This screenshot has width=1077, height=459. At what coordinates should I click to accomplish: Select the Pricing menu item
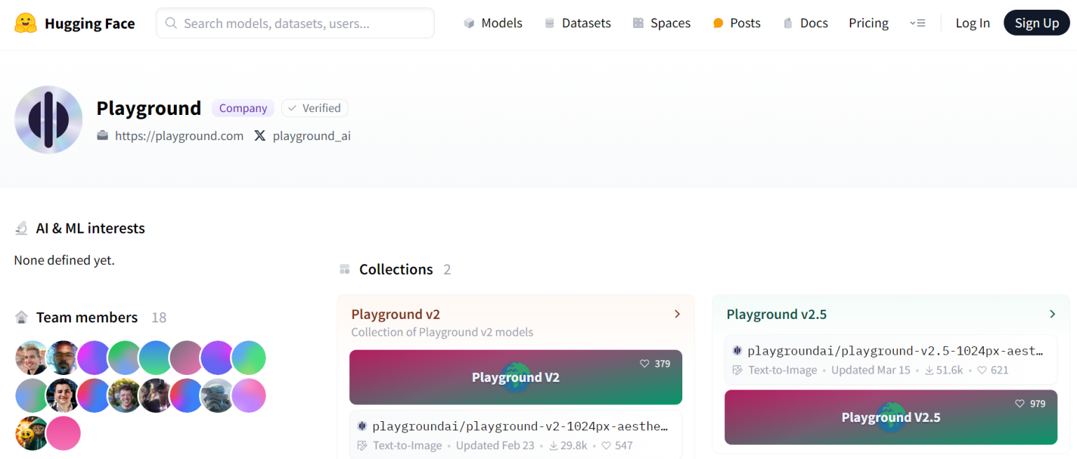coord(868,22)
